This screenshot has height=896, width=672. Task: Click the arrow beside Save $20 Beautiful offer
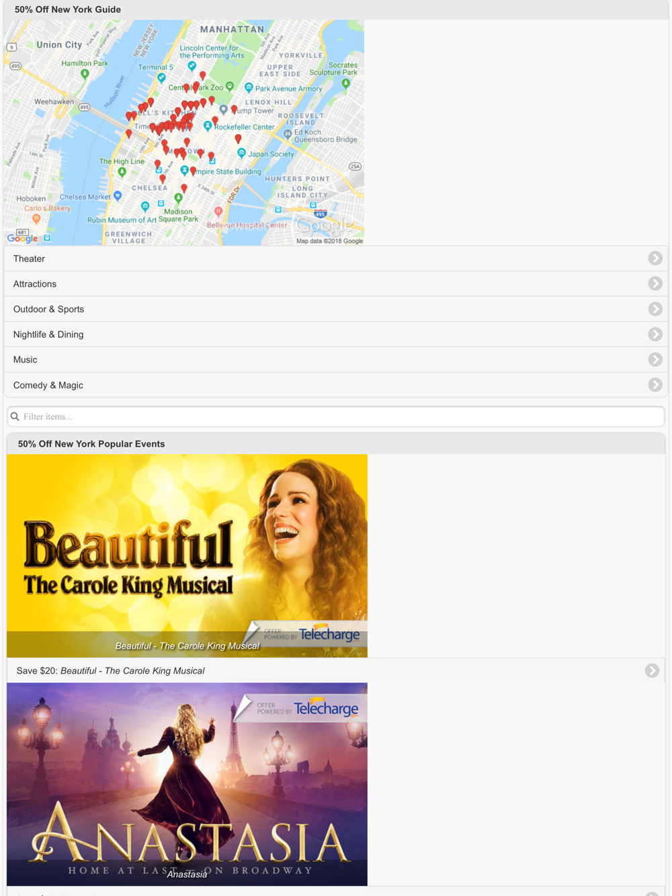(x=652, y=670)
